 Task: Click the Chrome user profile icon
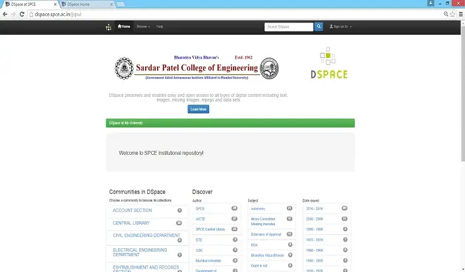431,3
